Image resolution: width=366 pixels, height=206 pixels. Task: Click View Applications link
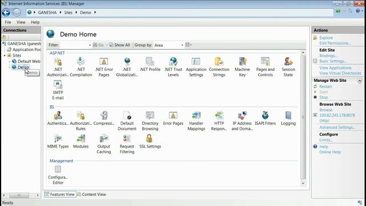coord(336,68)
